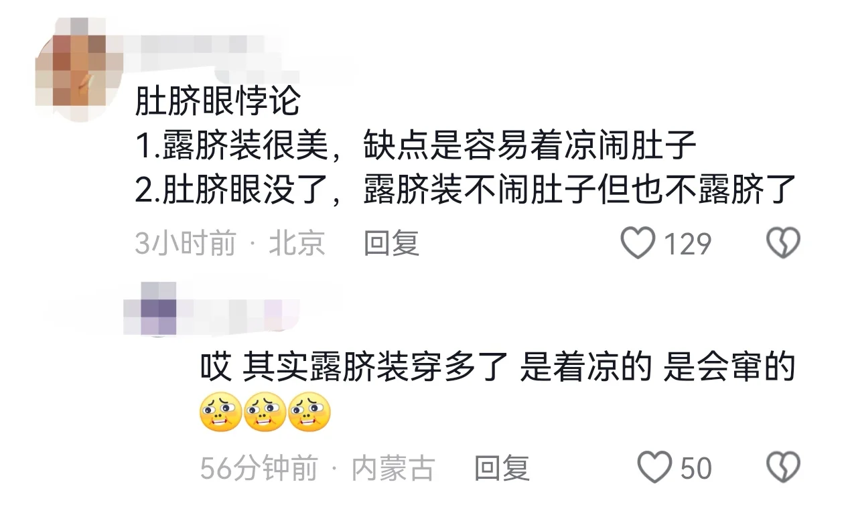The width and height of the screenshot is (844, 519).
Task: Like the 肚脐眼悖论 comment with the heart icon
Action: 637,243
